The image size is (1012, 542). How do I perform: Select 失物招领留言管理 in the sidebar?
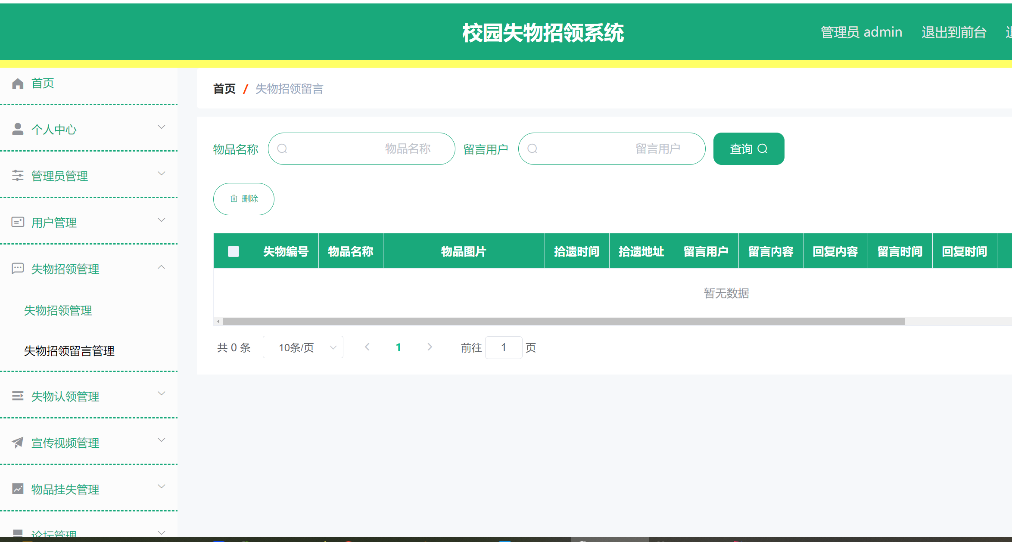coord(69,351)
